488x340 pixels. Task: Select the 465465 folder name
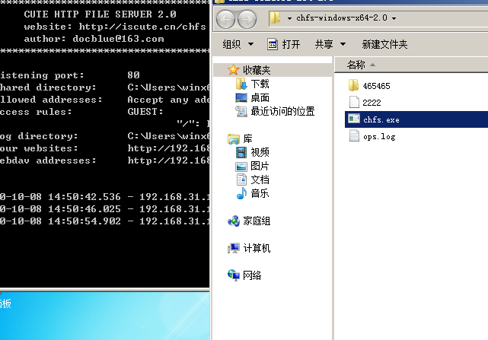click(x=376, y=86)
